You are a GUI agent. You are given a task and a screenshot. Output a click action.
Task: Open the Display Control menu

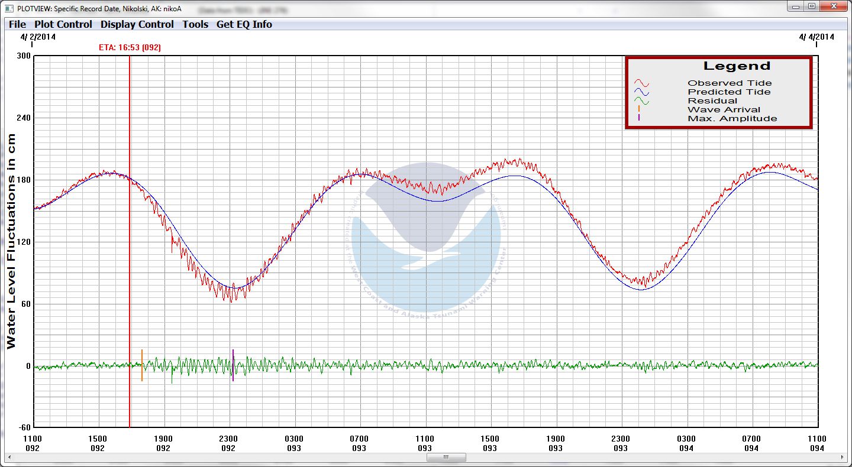coord(137,24)
